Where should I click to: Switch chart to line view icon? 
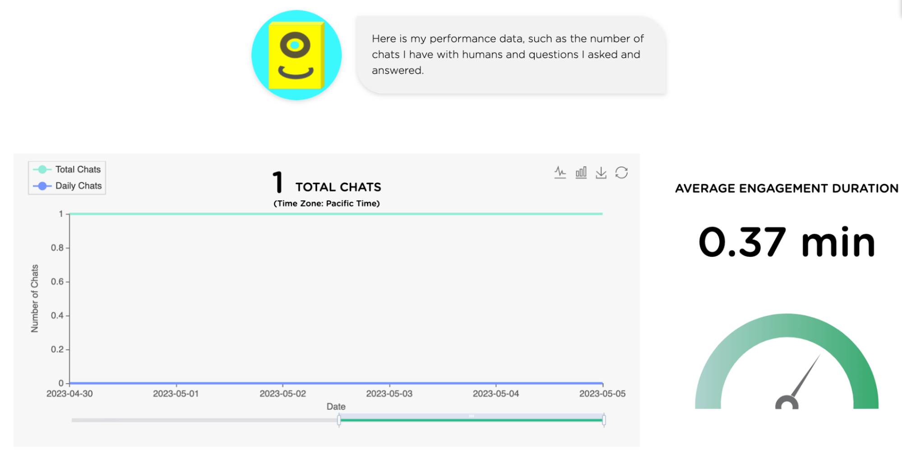click(560, 173)
